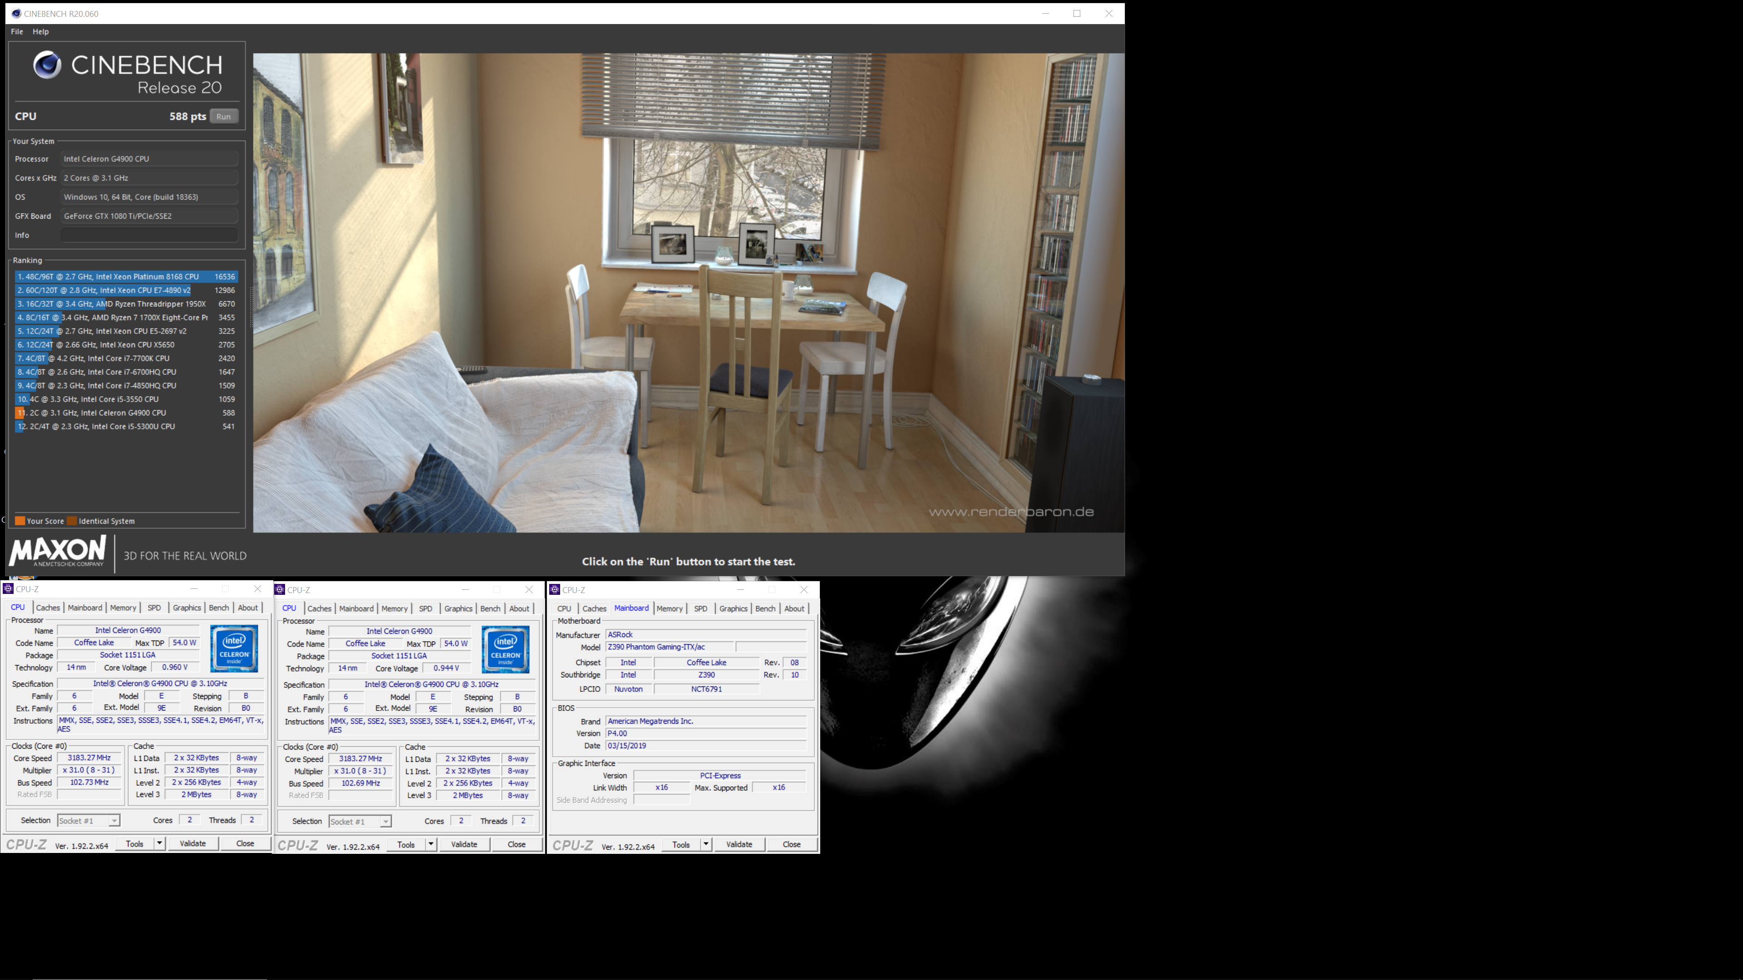
Task: Switch to SPD tab in left CPU-Z window
Action: pos(154,608)
